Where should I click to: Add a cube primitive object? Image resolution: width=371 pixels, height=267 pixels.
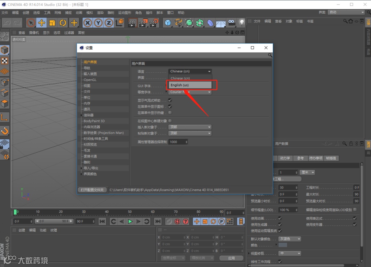point(168,23)
